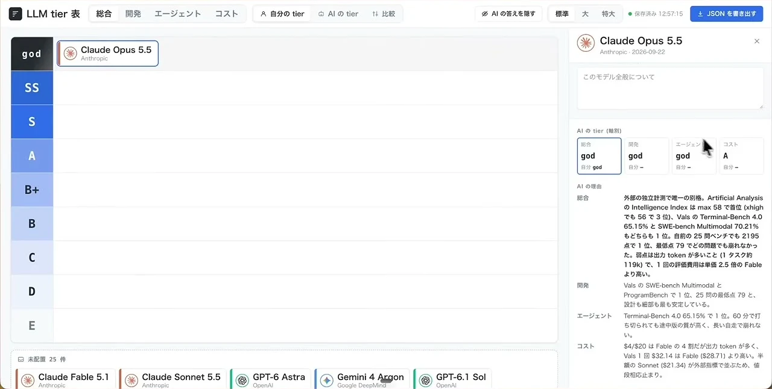Viewport: 772px width, 389px height.
Task: Click the GPT-6 Astra model card
Action: click(x=271, y=379)
